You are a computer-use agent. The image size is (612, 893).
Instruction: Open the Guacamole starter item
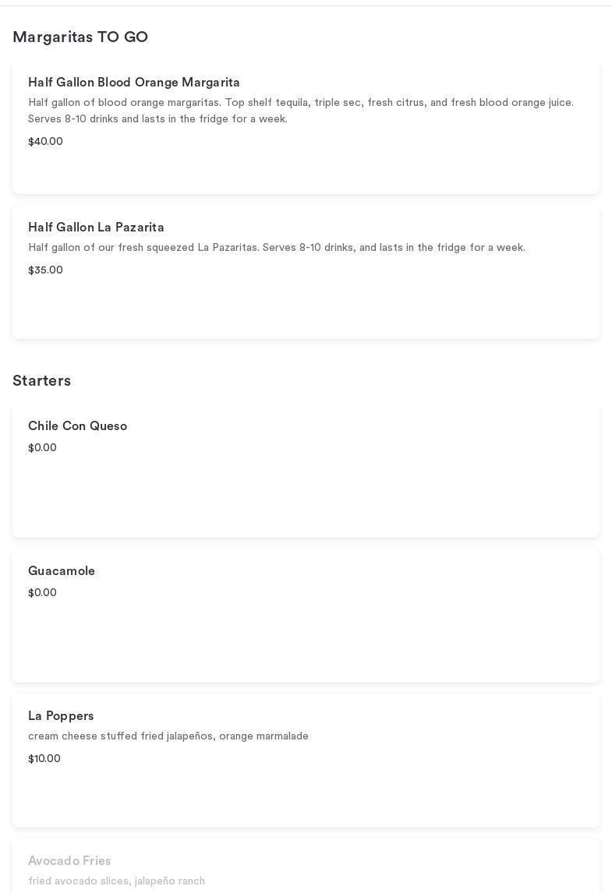pyautogui.click(x=62, y=571)
